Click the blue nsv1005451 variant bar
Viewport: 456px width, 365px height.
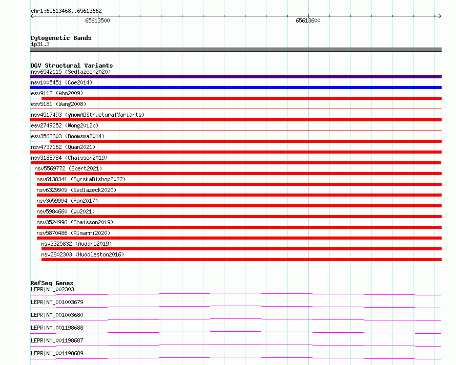coord(236,88)
